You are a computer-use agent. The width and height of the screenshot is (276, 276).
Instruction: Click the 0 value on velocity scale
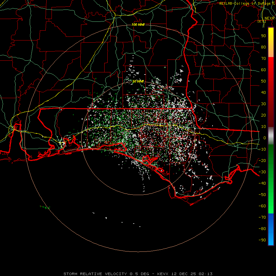265,138
